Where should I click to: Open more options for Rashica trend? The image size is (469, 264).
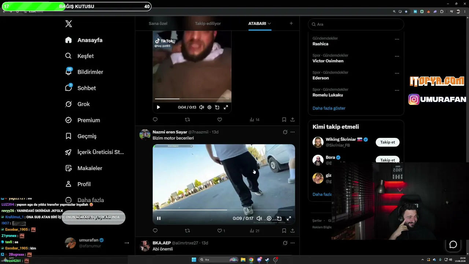pyautogui.click(x=397, y=39)
